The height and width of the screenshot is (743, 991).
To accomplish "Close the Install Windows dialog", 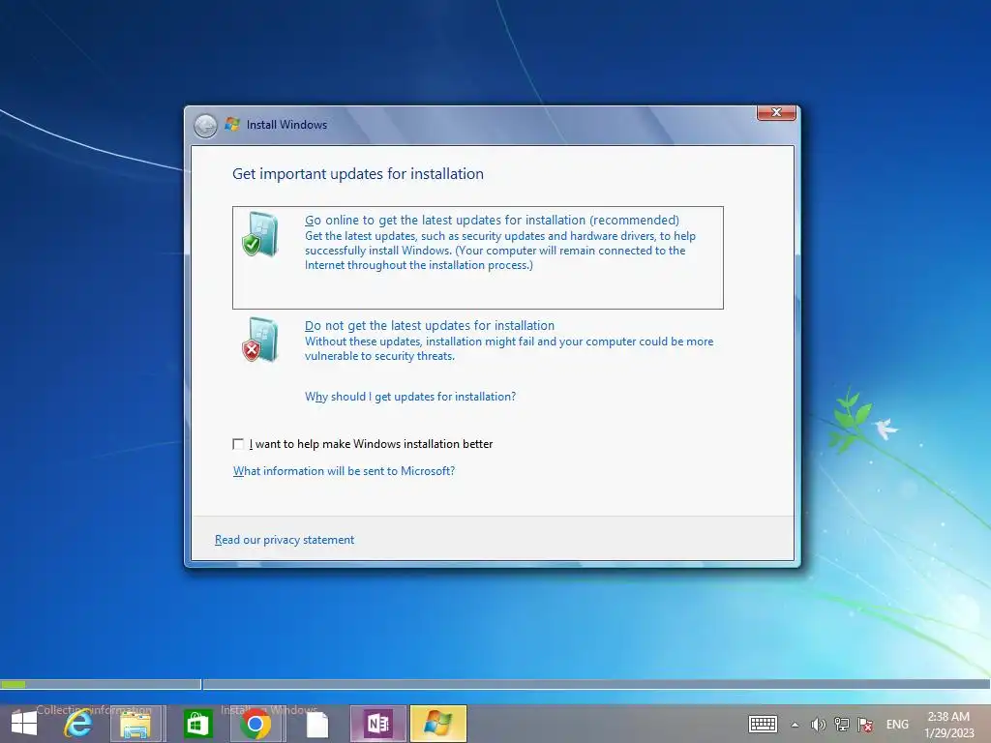I will click(776, 112).
